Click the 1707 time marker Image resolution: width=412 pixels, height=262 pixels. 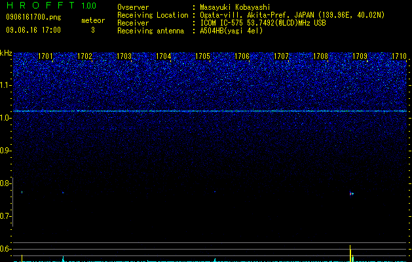pos(281,56)
